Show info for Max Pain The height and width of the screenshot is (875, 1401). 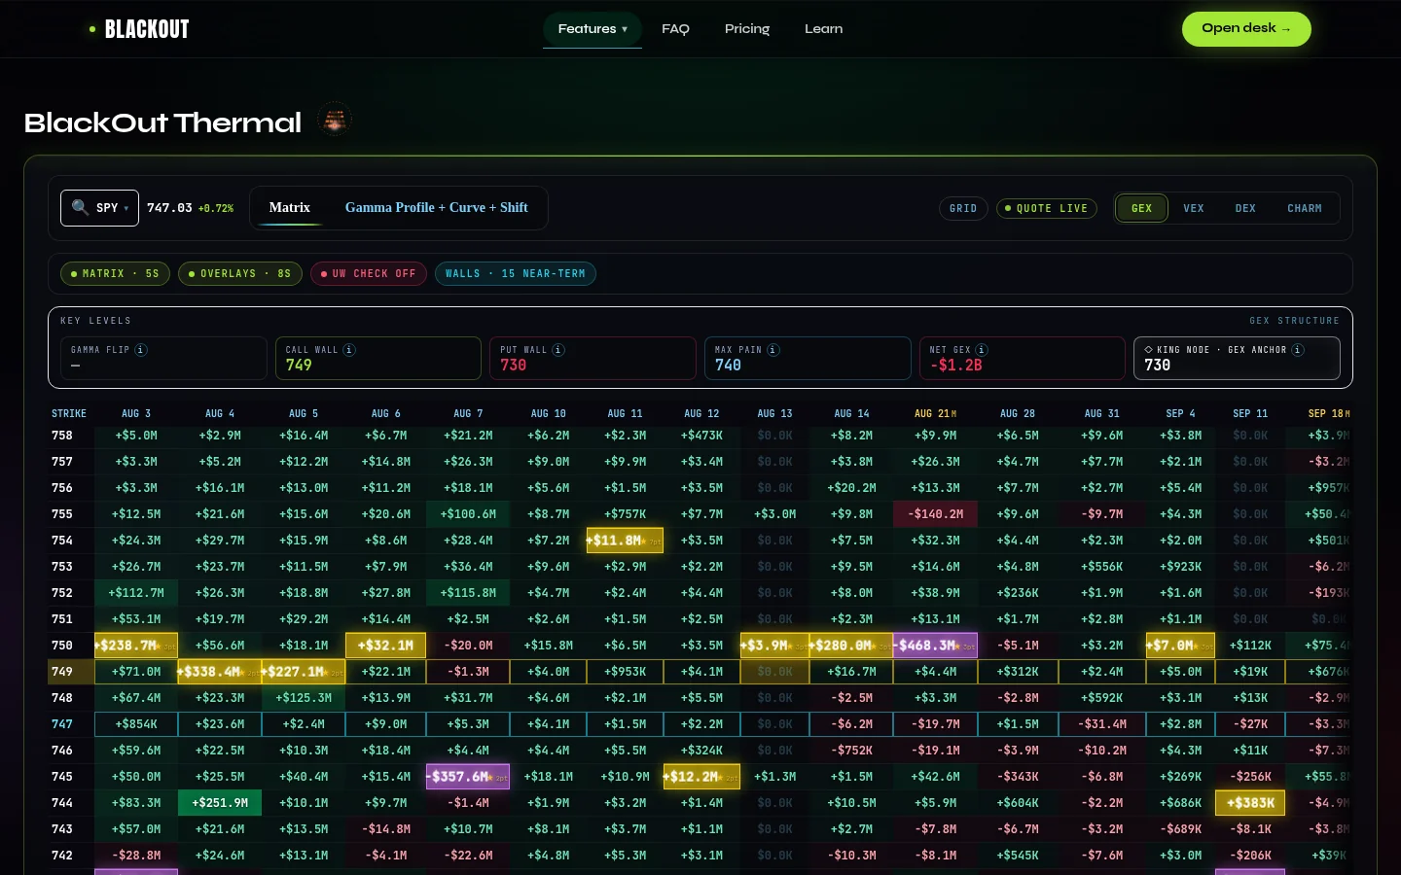pos(773,350)
